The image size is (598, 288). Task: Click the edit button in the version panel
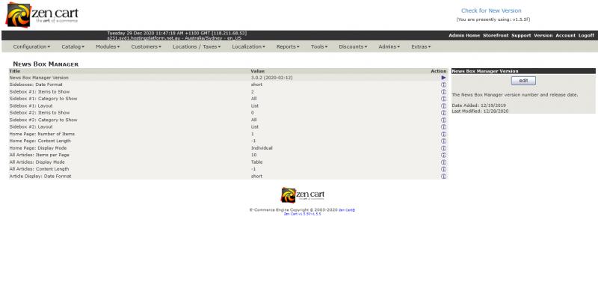tap(523, 81)
